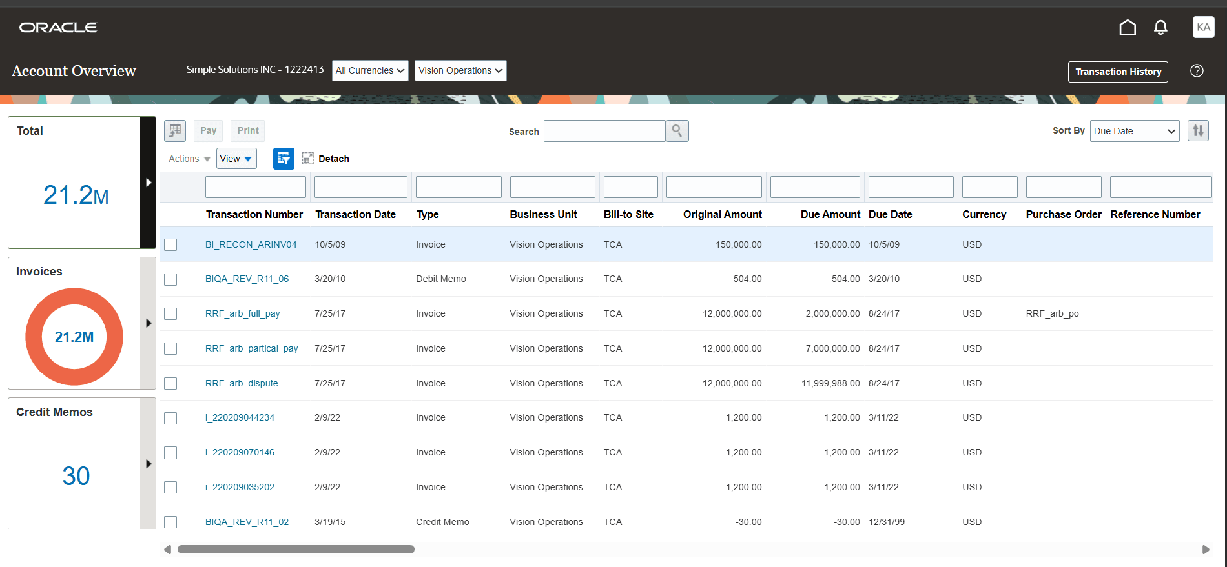Select checkbox for BIQA_REV_R11_02 row
Viewport: 1227px width, 567px height.
click(x=170, y=522)
